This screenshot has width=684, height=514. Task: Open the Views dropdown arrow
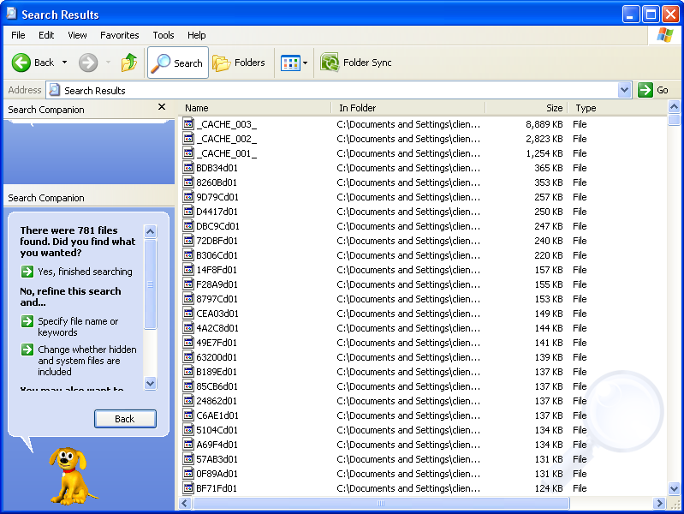point(306,63)
